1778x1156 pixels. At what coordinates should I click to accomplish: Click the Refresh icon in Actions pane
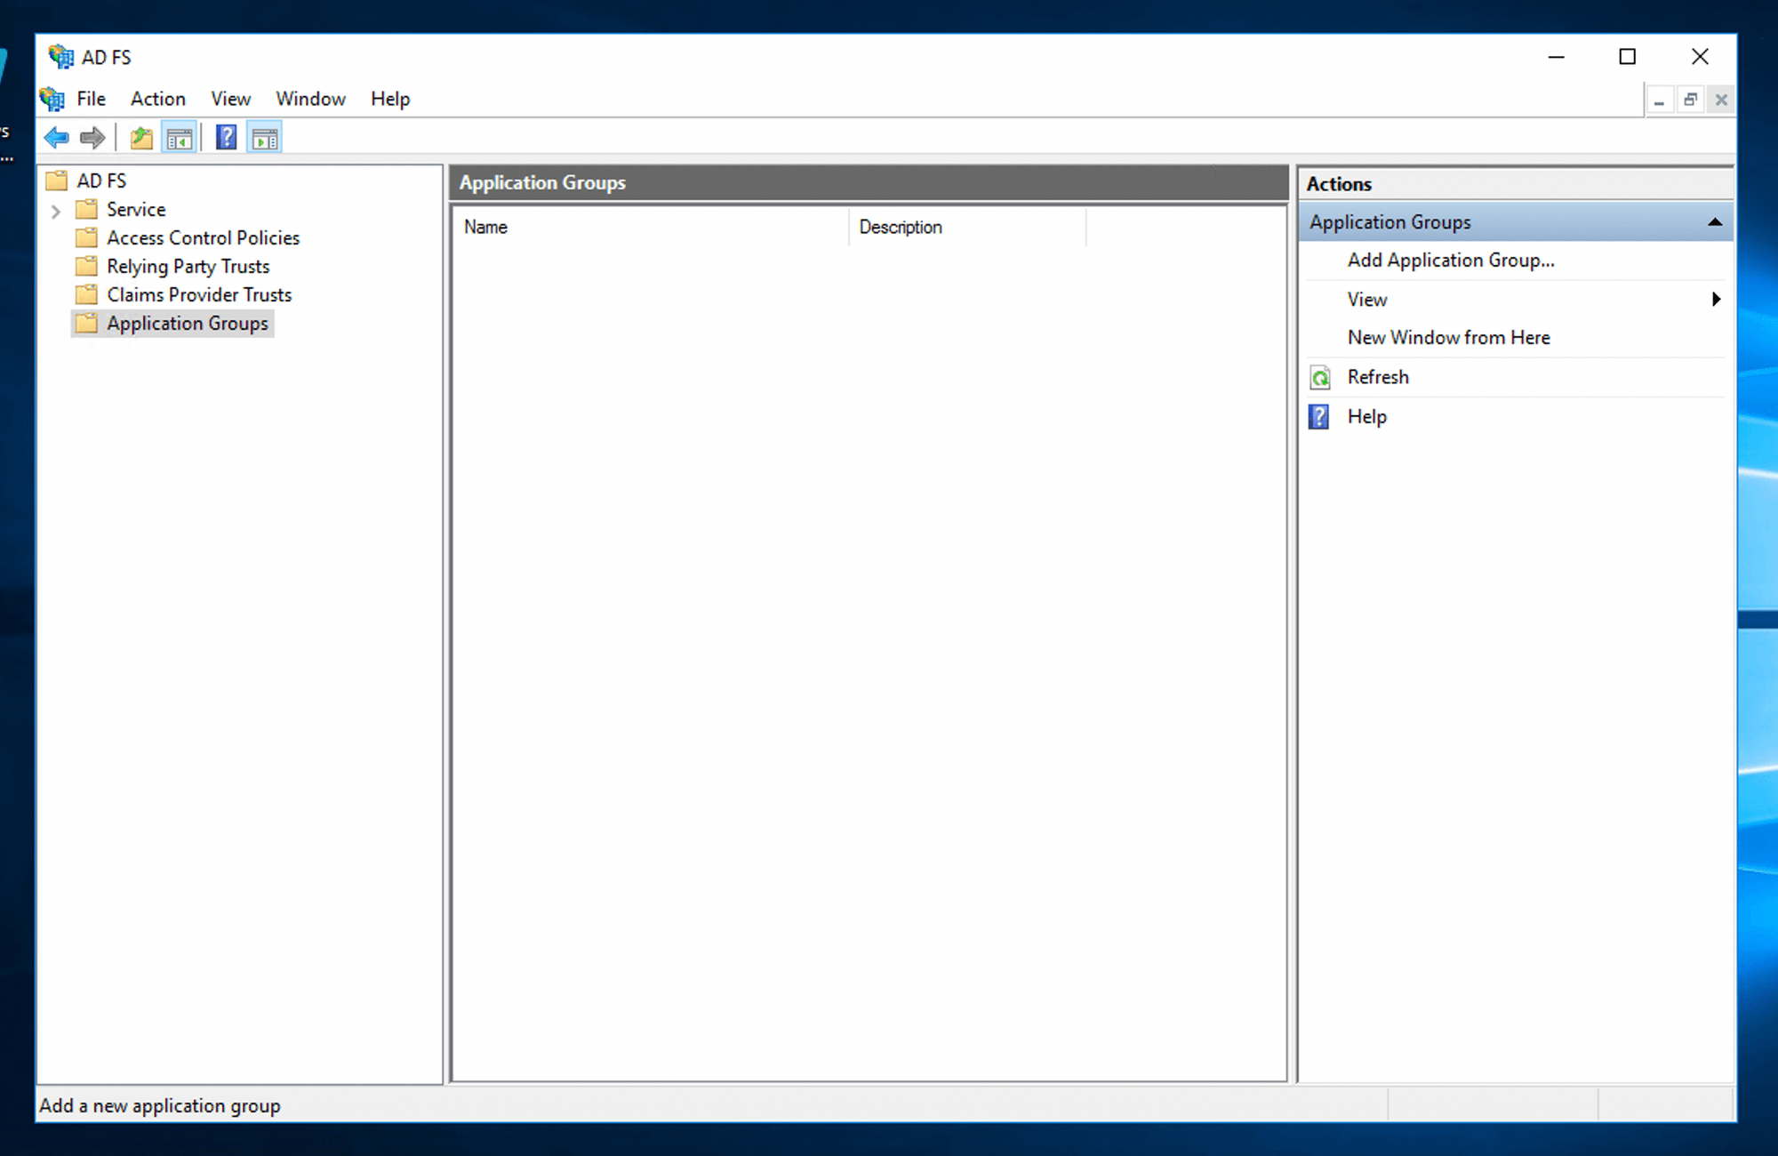click(1320, 377)
